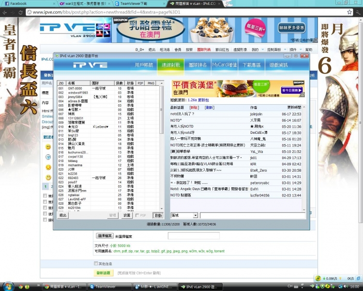Click the chat input field in vLan
This screenshot has width=363, height=291.
(253, 215)
